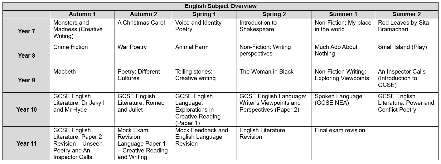Click the empty Year 11 Summer 2 cell
Image resolution: width=441 pixels, height=164 pixels.
(x=406, y=143)
